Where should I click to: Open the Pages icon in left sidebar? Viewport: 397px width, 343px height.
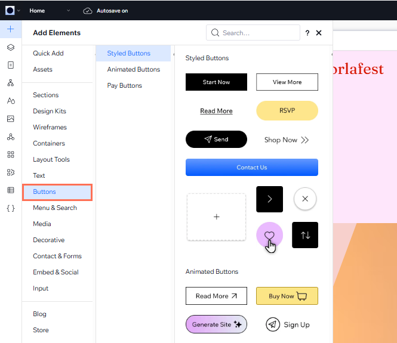click(11, 65)
